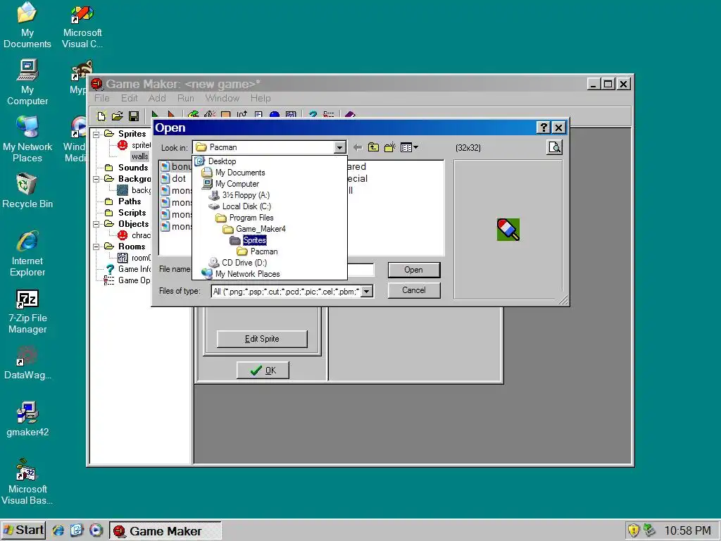Select the DataWag desktop shortcut
Screen dimensions: 721x541
click(27, 363)
